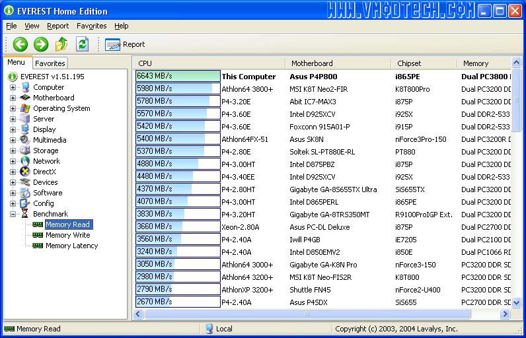Click the Asus P4P800 motherboard cell
The height and width of the screenshot is (338, 526).
click(313, 77)
